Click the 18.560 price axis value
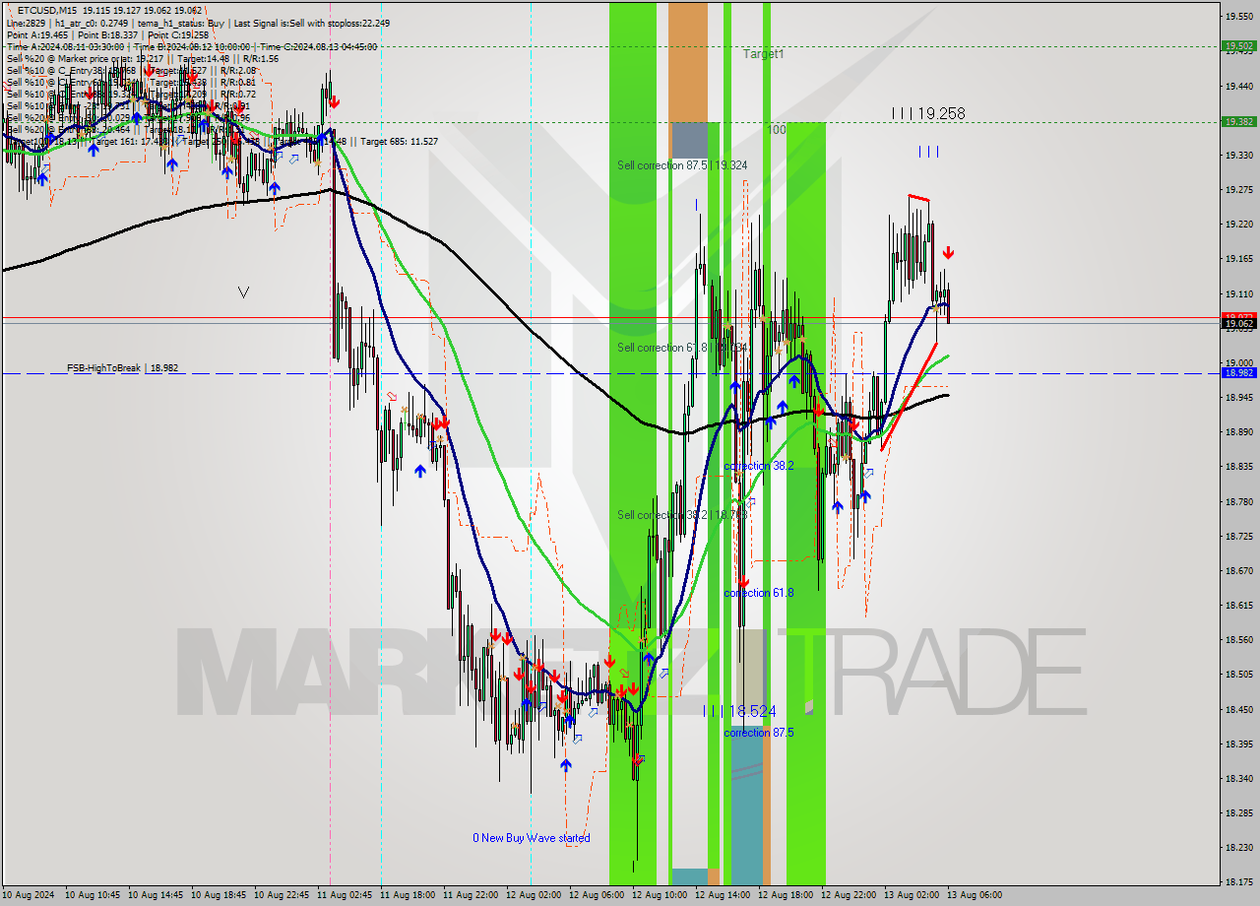This screenshot has width=1260, height=906. 1238,639
